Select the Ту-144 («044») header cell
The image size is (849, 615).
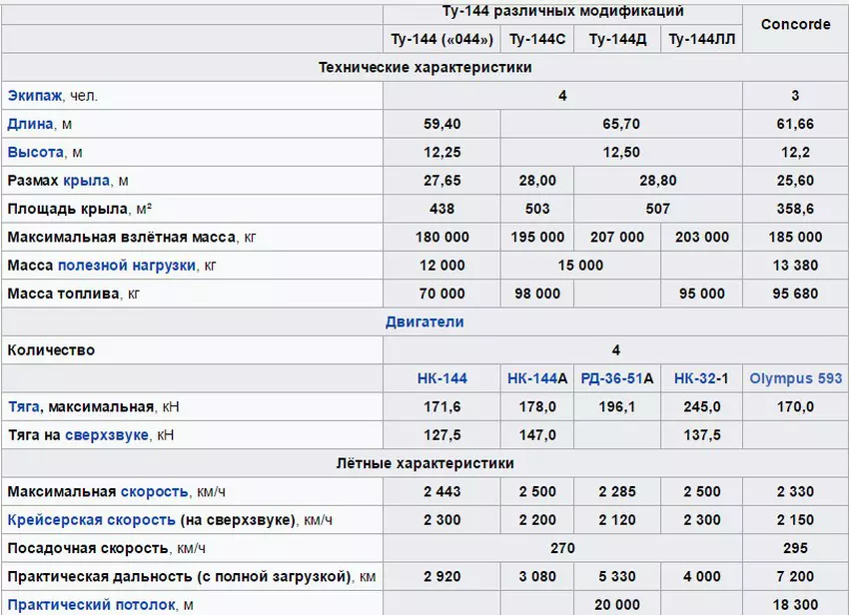coord(440,40)
